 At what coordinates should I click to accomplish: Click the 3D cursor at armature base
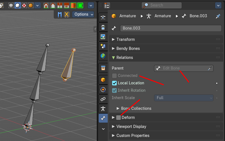click(x=27, y=127)
